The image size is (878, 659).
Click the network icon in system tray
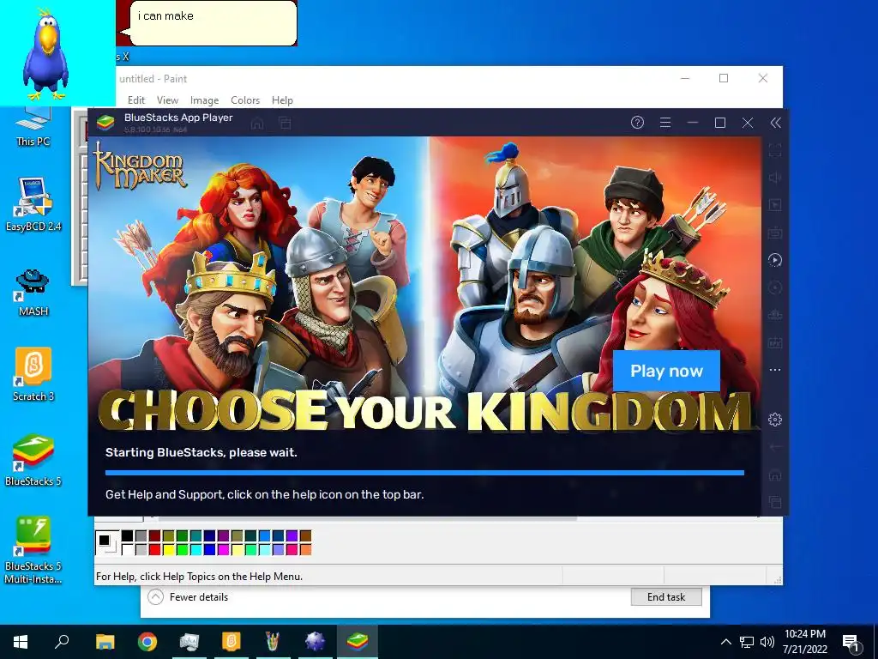[x=747, y=642]
